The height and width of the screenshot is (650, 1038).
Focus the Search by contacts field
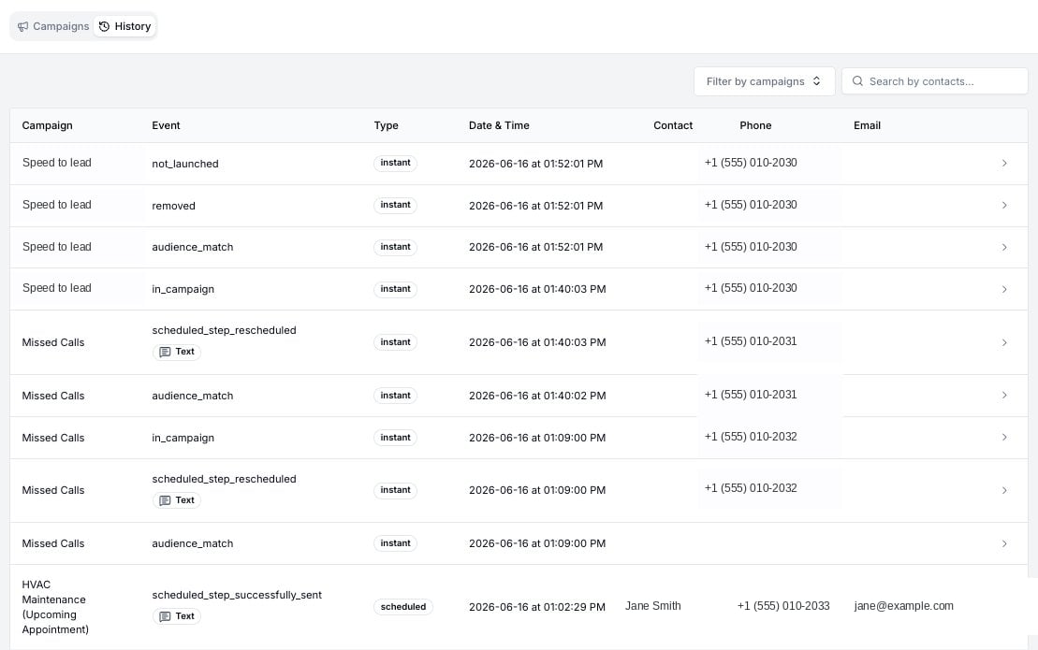pyautogui.click(x=934, y=81)
